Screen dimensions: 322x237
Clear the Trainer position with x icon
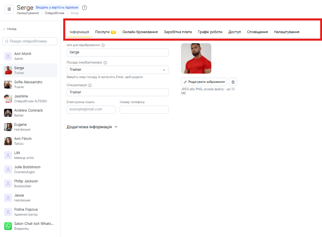164,70
